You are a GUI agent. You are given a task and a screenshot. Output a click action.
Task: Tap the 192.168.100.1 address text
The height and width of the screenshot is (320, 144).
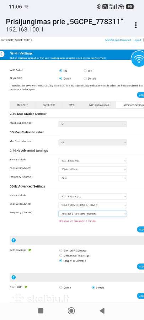pyautogui.click(x=25, y=30)
